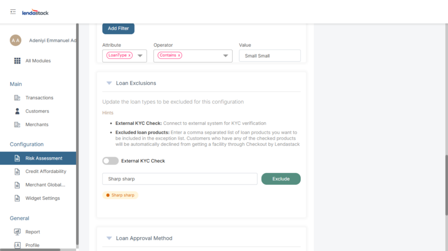Image resolution: width=448 pixels, height=251 pixels.
Task: Click the Add Filter button
Action: tap(118, 28)
